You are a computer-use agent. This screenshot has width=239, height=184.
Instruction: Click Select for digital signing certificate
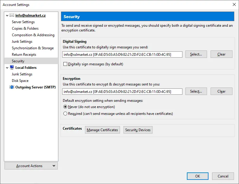point(196,54)
